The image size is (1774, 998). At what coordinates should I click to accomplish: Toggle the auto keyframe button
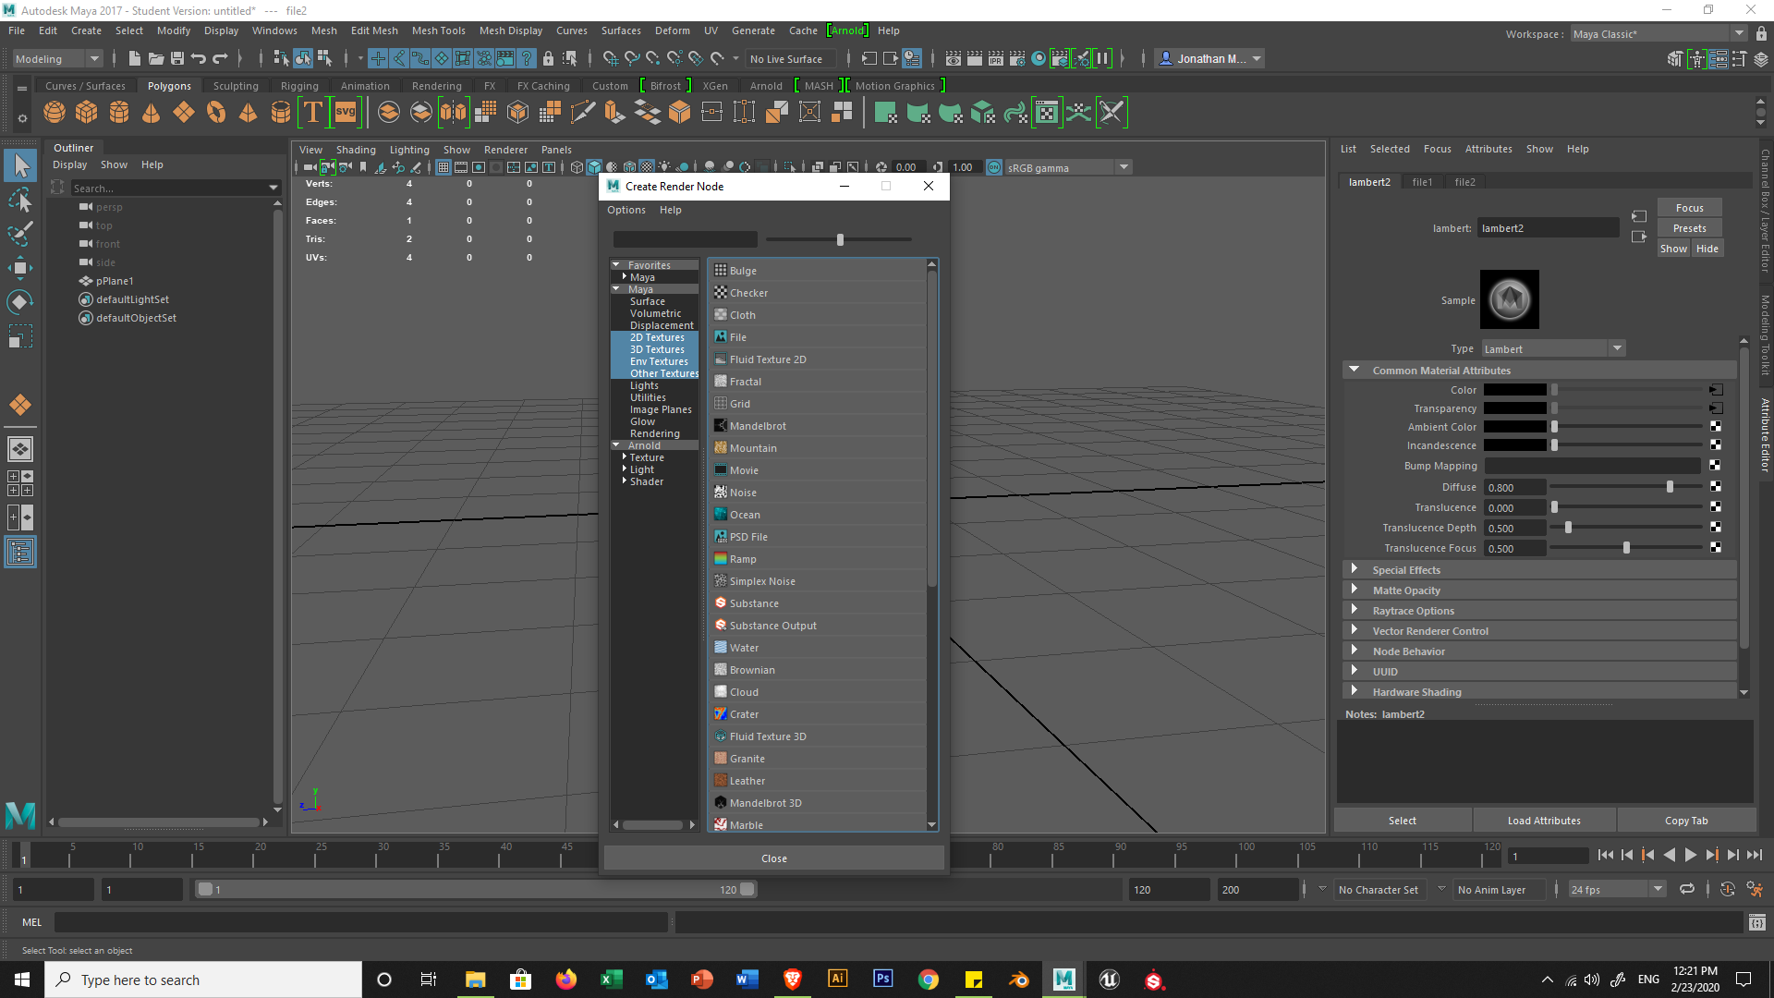tap(1727, 889)
